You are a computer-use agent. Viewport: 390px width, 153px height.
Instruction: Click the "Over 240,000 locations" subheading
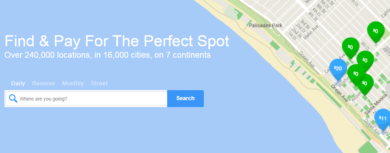point(108,55)
